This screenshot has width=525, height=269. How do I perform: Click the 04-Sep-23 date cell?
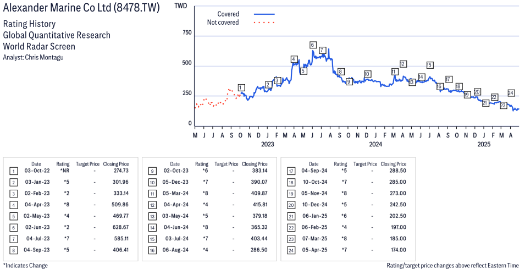(x=36, y=250)
